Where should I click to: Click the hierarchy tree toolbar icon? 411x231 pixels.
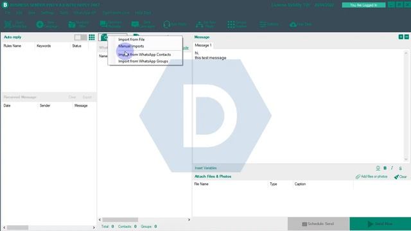pos(199,24)
